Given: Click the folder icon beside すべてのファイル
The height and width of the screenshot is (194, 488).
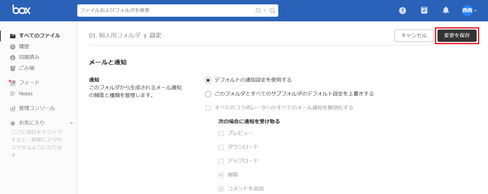Looking at the screenshot, I should click(x=13, y=36).
